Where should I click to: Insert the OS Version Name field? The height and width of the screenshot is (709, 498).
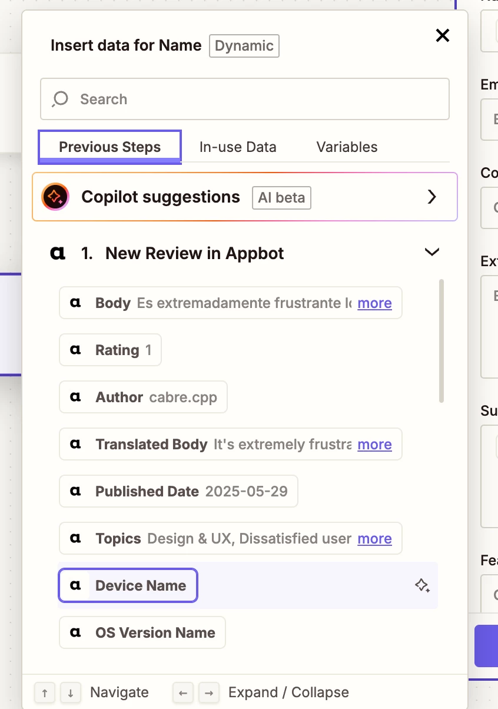(x=142, y=632)
